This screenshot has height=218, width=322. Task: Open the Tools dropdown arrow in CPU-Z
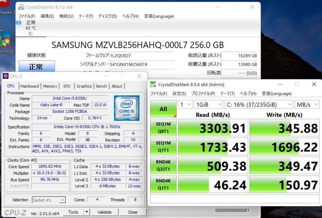coord(87,212)
